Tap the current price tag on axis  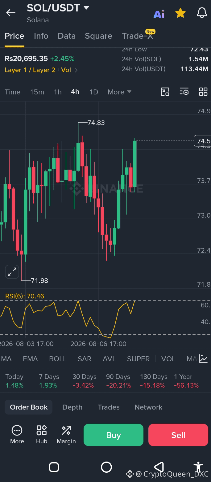coord(202,141)
